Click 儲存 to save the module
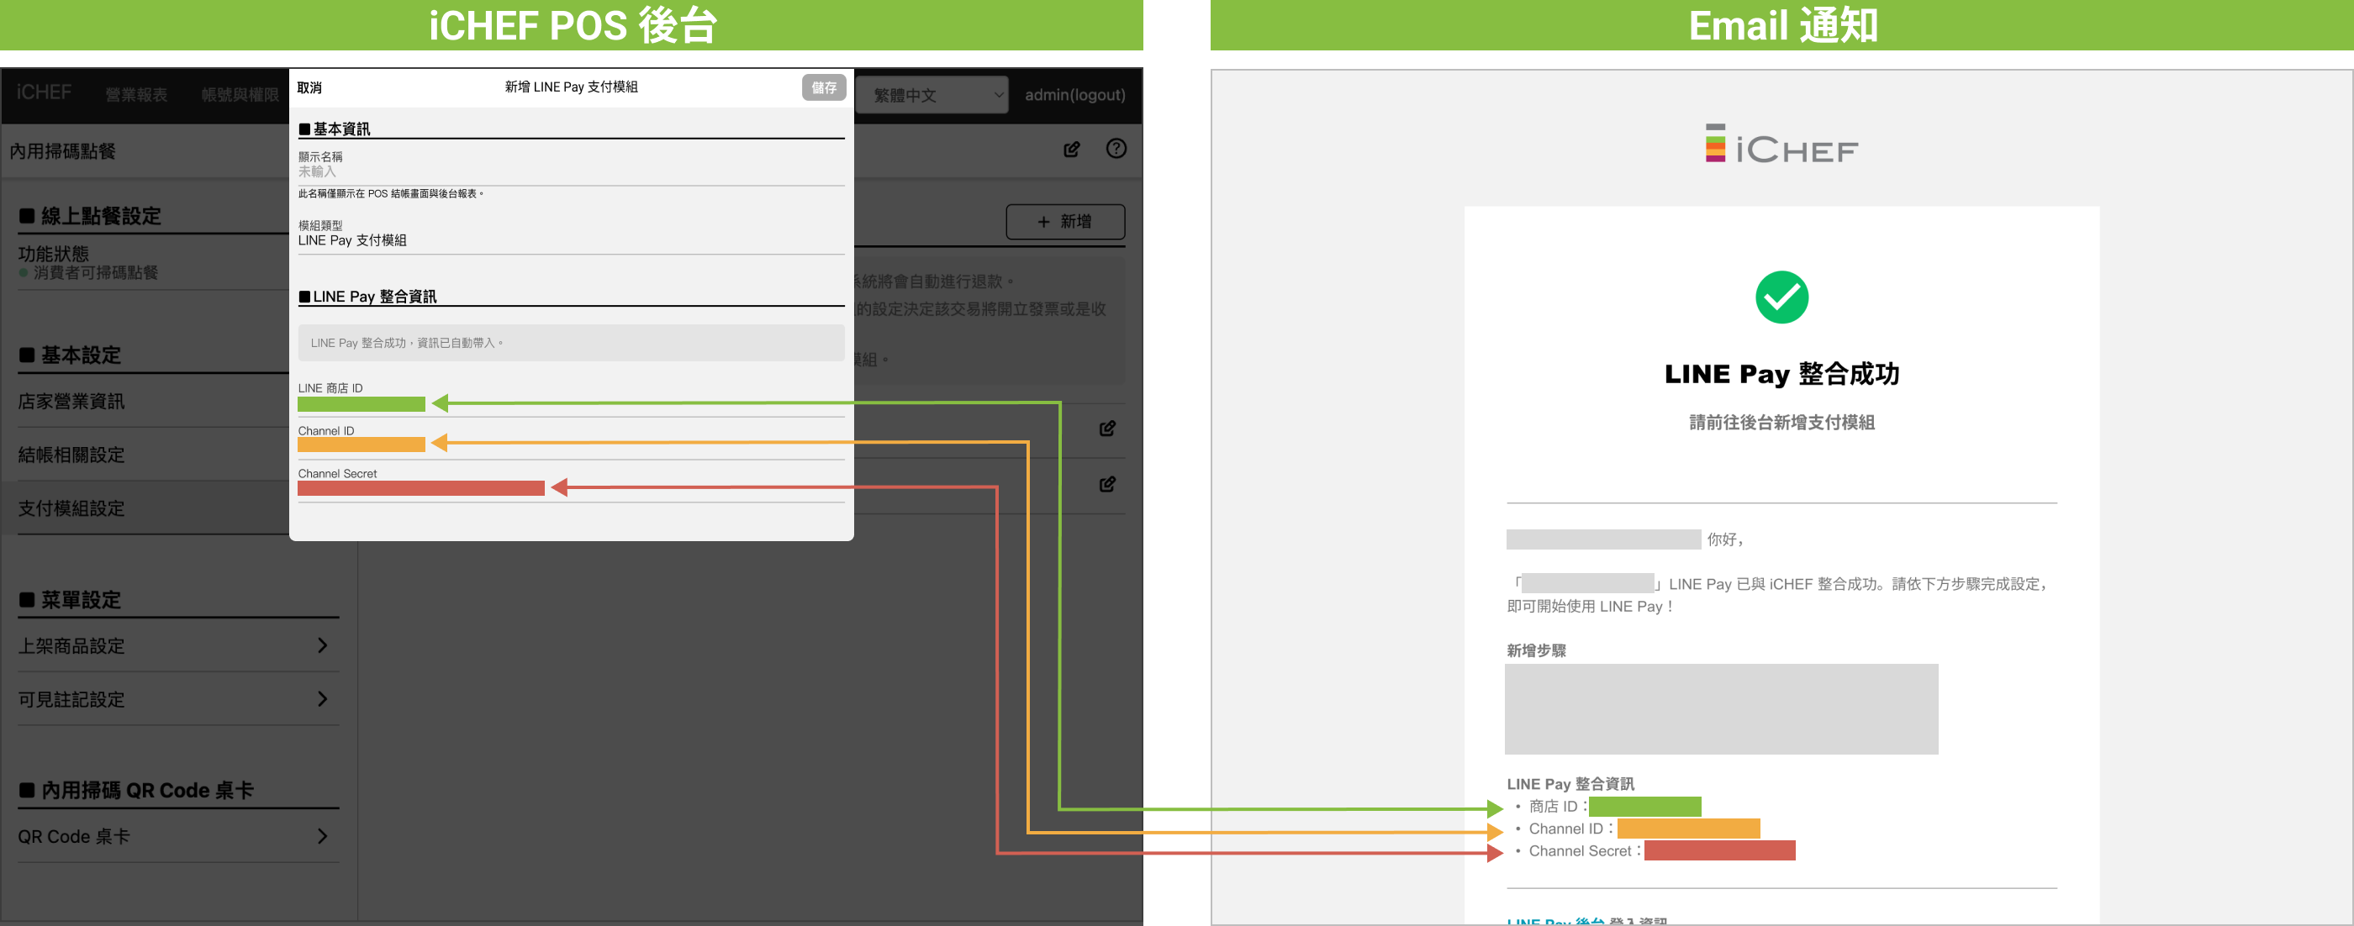 [823, 87]
